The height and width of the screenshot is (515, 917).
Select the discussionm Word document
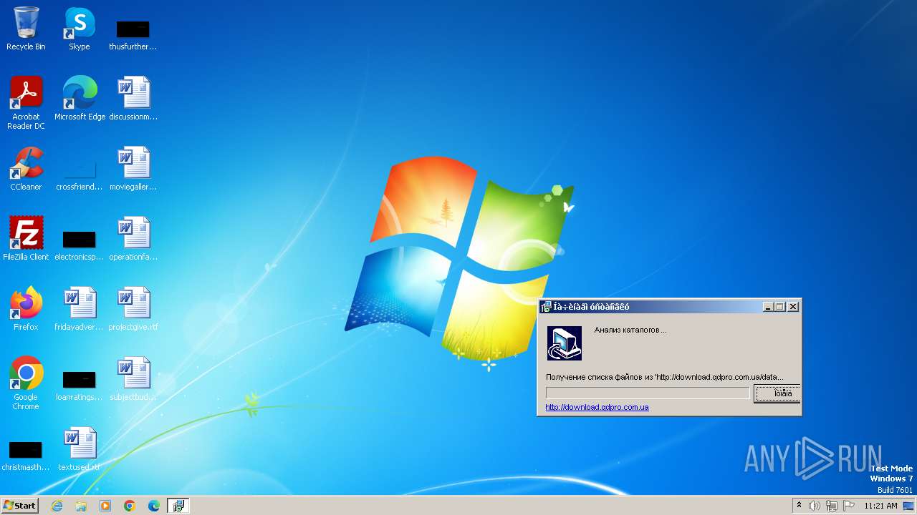point(133,98)
